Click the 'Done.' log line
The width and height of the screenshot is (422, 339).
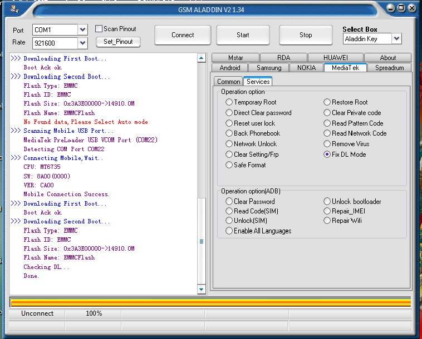pyautogui.click(x=31, y=276)
